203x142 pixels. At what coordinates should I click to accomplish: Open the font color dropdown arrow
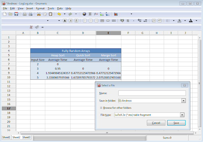click(196, 21)
